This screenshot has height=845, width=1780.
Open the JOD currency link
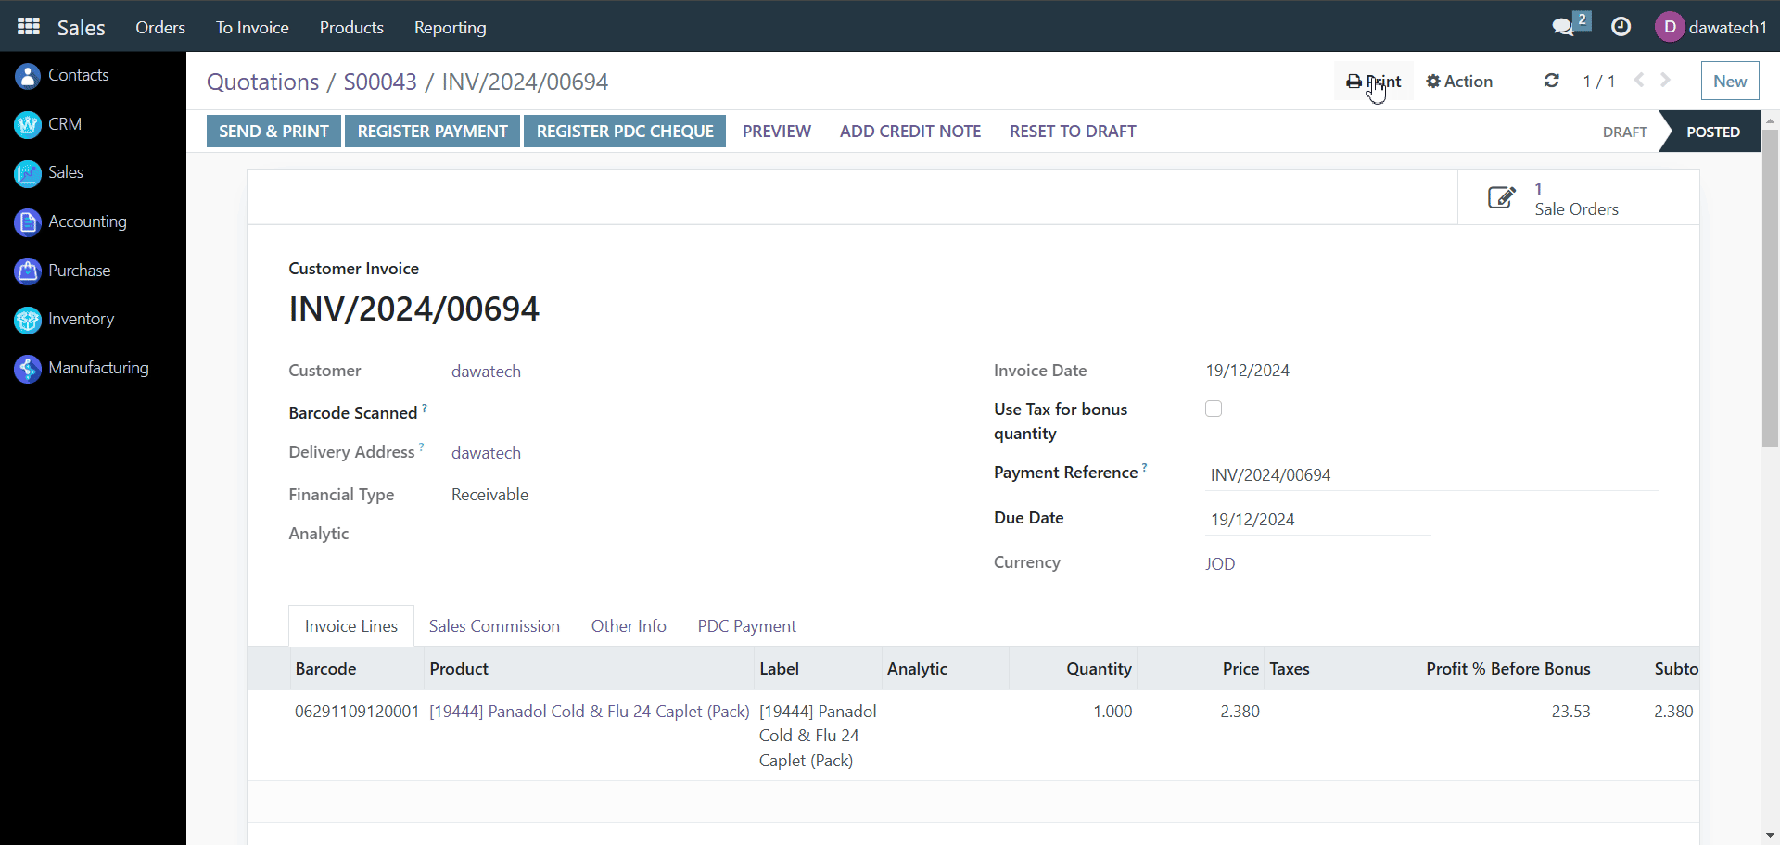tap(1220, 564)
